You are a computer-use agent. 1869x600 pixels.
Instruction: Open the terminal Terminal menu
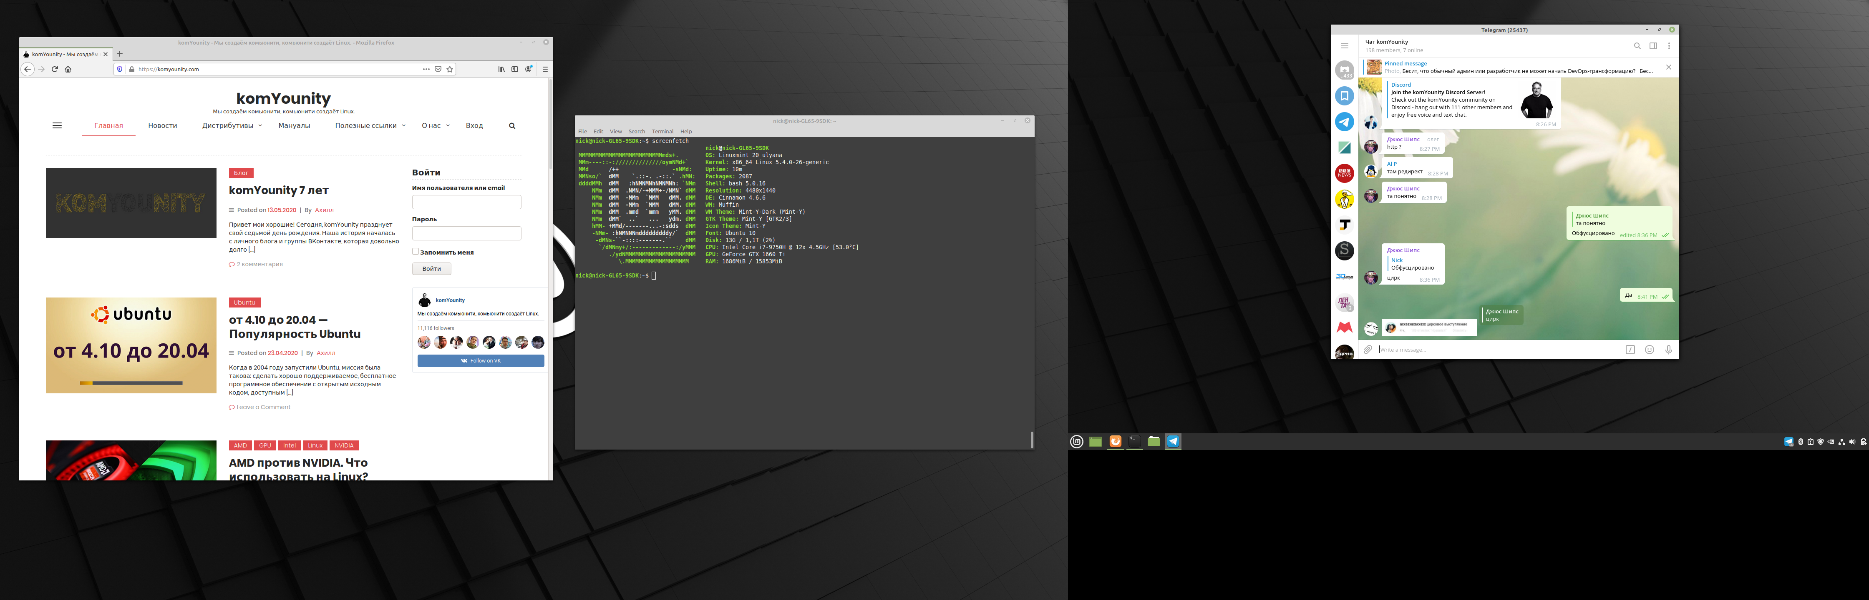pyautogui.click(x=662, y=132)
